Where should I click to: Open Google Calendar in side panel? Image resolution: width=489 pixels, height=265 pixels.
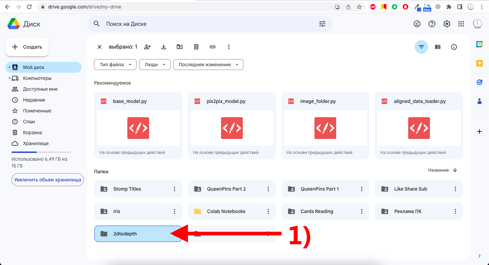(479, 44)
